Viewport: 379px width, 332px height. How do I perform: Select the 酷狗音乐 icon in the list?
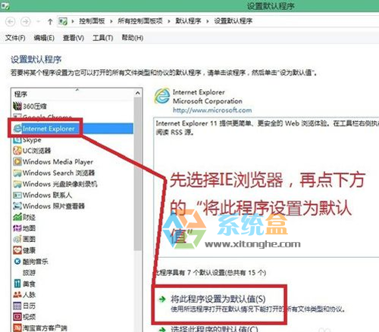pos(17,262)
